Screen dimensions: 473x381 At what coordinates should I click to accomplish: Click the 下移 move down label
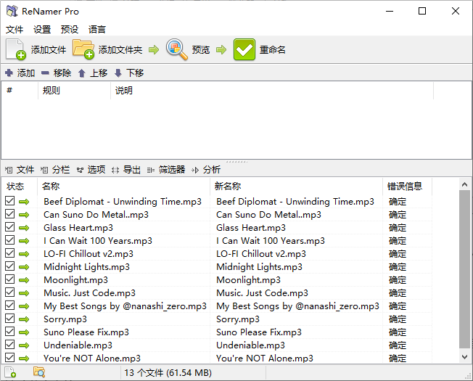(x=135, y=73)
